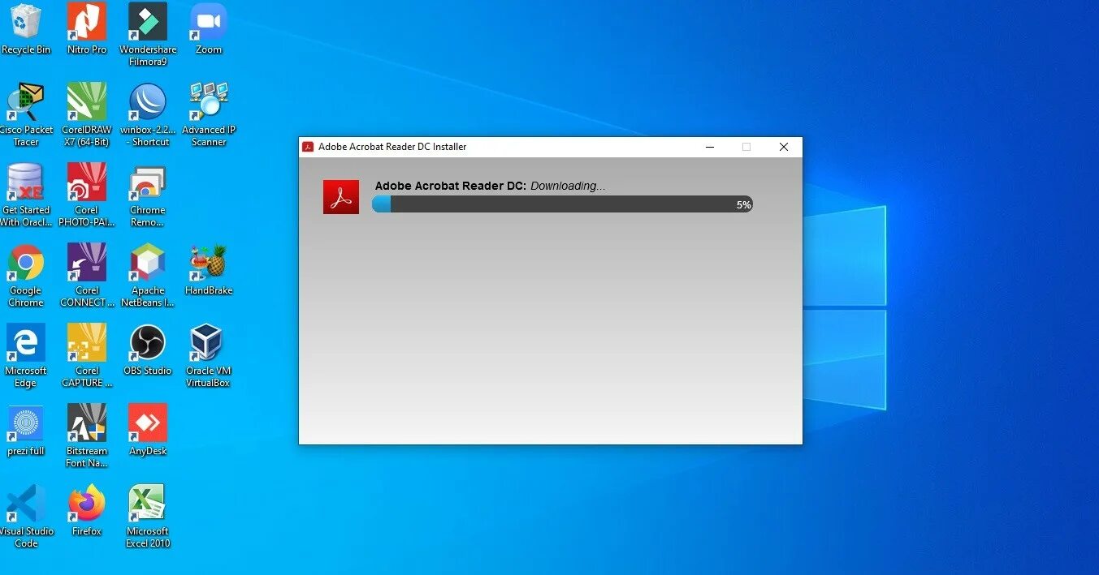Viewport: 1099px width, 575px height.
Task: Select the Corel CONNECT shortcut
Action: (87, 263)
